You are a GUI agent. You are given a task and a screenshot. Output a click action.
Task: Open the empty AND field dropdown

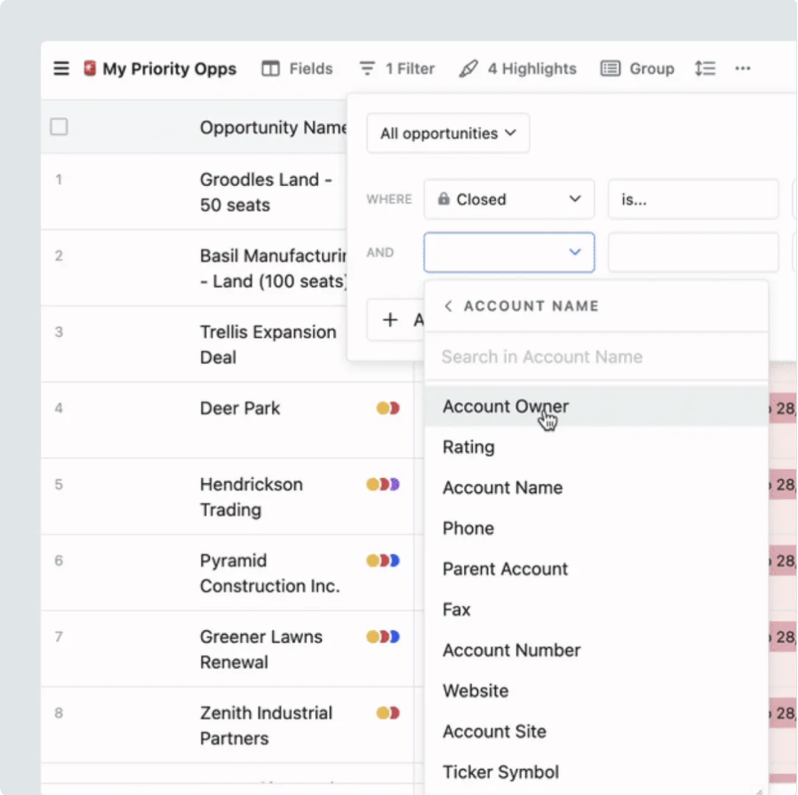point(509,252)
